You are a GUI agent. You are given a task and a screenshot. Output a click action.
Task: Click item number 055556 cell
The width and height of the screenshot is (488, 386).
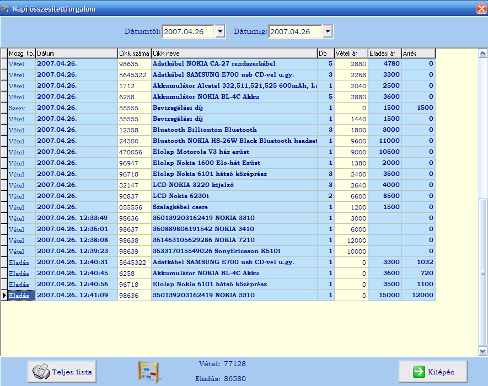pos(135,207)
